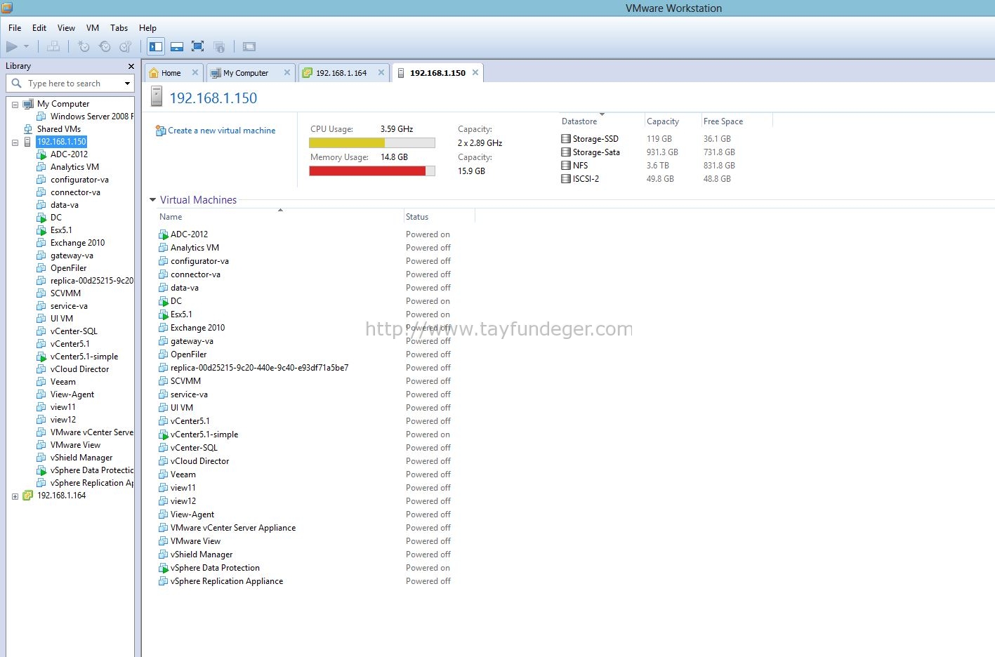Click the console view toolbar icon
The image size is (995, 657).
coord(249,47)
